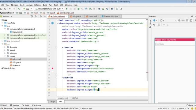Open Gradle Scripts in the project tree
196x110 pixels.
pyautogui.click(x=9, y=68)
